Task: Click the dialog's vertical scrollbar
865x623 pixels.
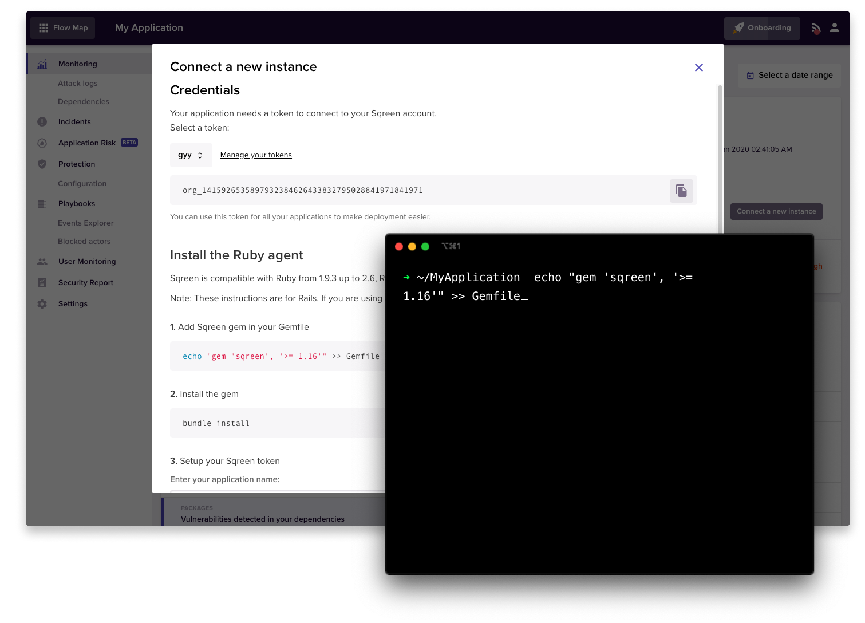Action: (720, 160)
